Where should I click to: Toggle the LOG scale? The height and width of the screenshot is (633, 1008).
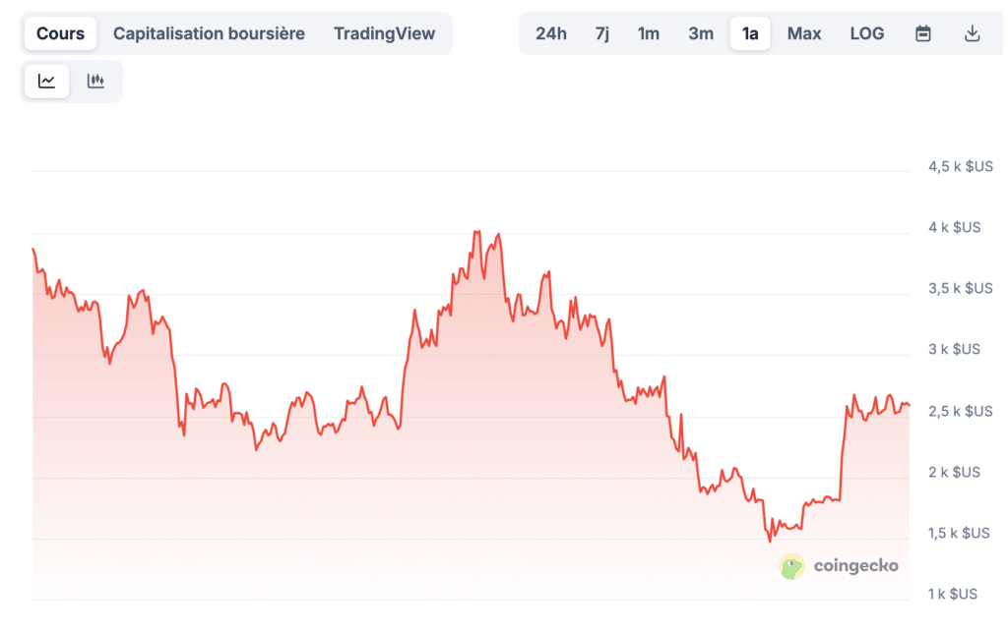pyautogui.click(x=866, y=33)
